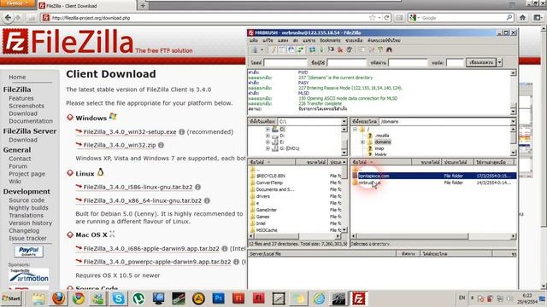Click the red Disconnect toolbar icon
Screen dimensions: 547x307
[340, 50]
